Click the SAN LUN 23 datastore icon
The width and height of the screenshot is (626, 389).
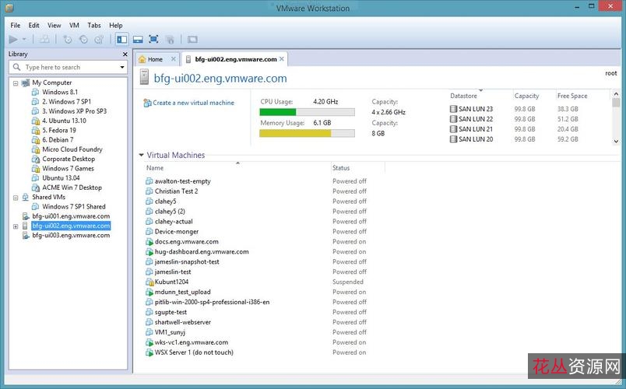(x=453, y=108)
